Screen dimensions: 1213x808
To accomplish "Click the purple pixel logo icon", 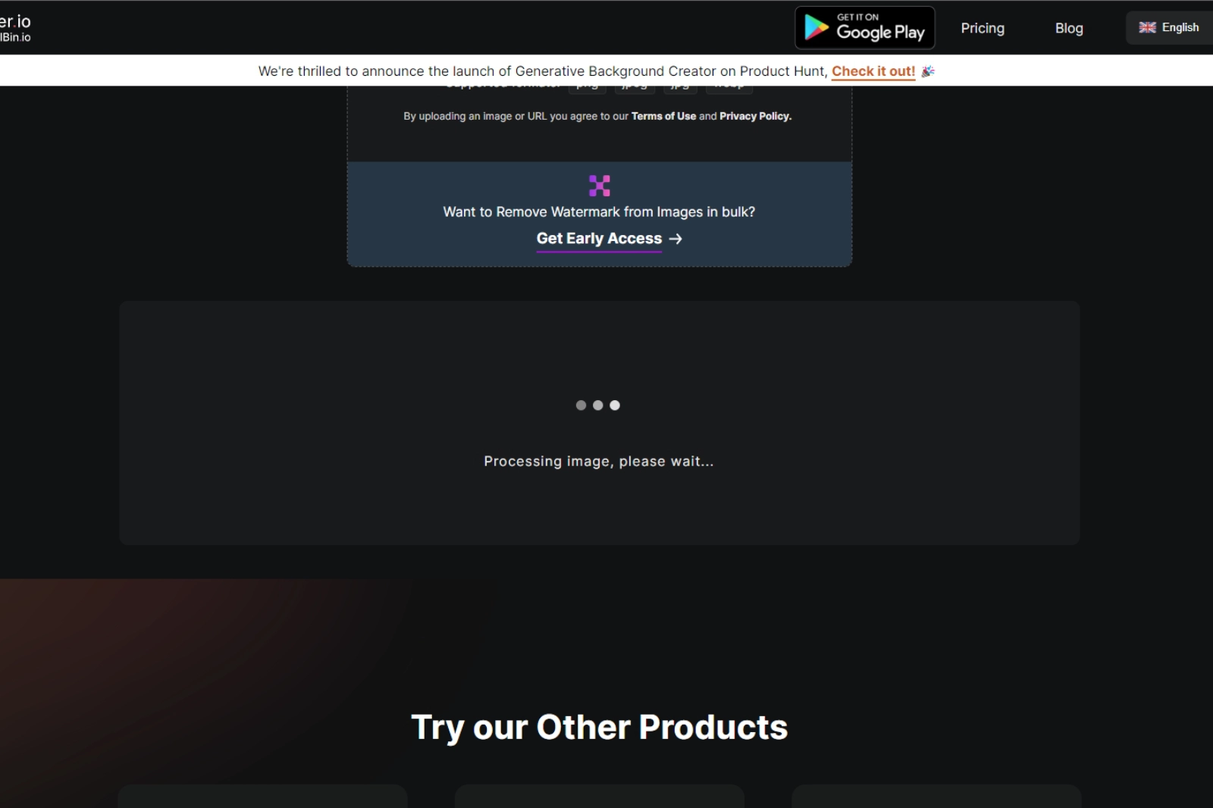I will pos(600,186).
